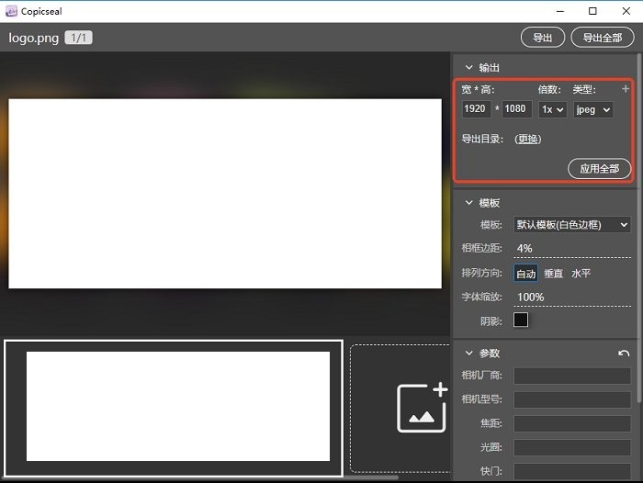The height and width of the screenshot is (483, 643).
Task: Open the 默认模板(白色边框) template dropdown
Action: pos(572,225)
